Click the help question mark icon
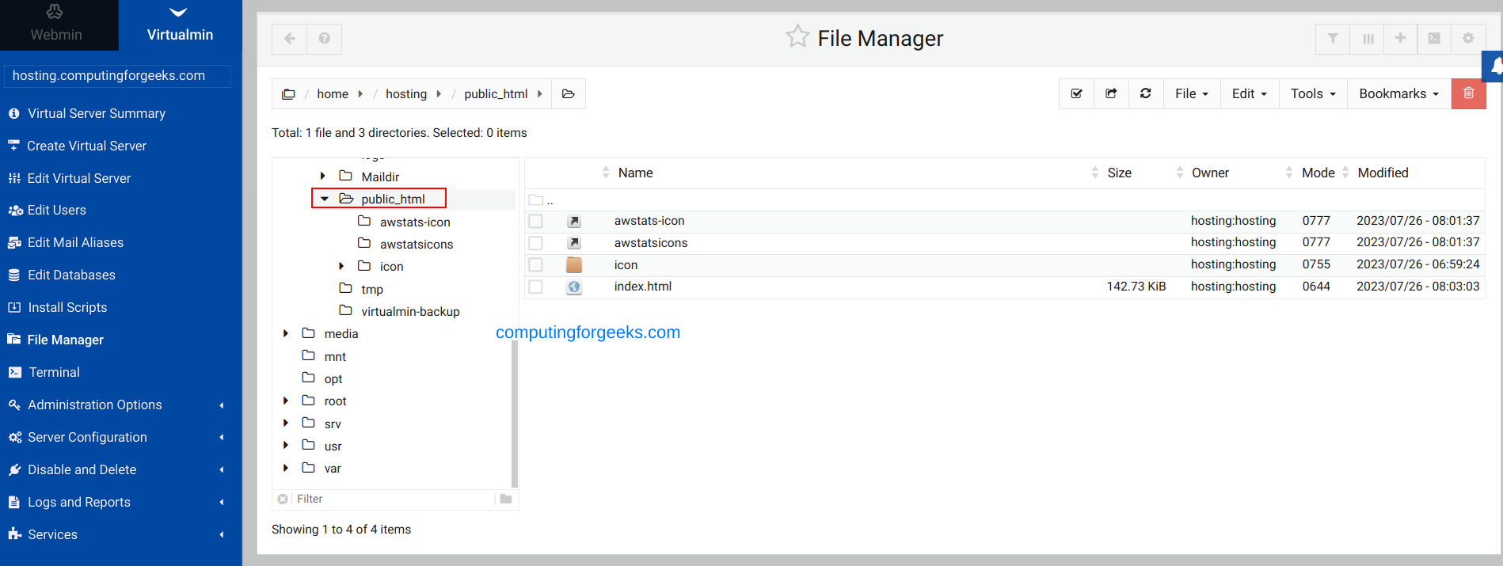 click(324, 38)
